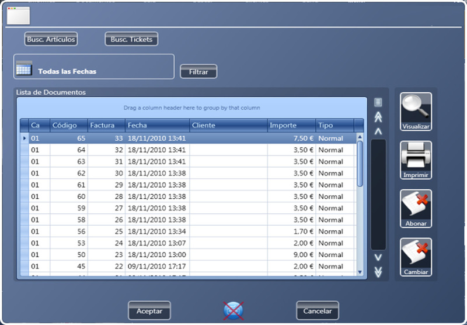Click the small list icon above arrows
The image size is (467, 325).
tap(378, 102)
